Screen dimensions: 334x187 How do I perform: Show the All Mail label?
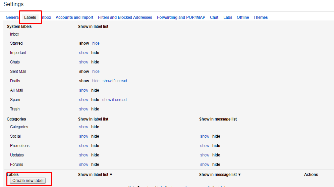[83, 90]
